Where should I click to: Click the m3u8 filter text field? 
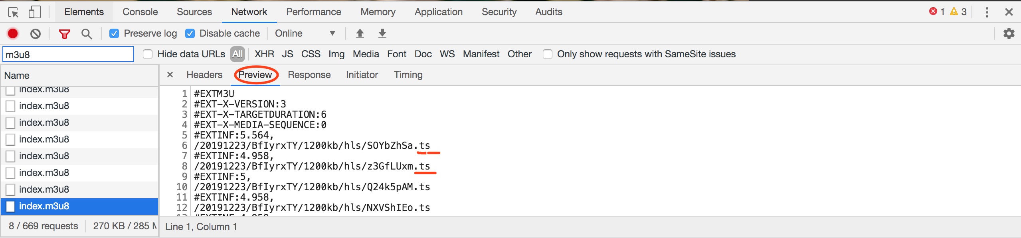tap(68, 55)
